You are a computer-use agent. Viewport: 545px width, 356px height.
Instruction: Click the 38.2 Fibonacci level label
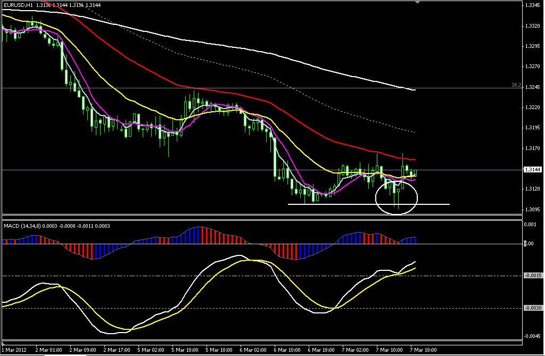[x=516, y=85]
